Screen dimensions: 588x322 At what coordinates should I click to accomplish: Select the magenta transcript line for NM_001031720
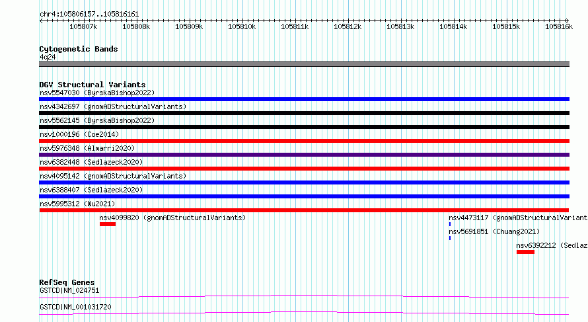[304, 313]
